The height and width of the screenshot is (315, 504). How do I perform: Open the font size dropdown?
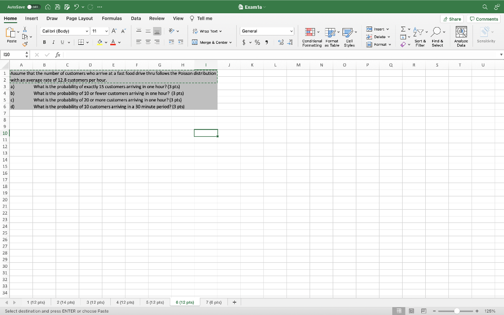pos(106,31)
